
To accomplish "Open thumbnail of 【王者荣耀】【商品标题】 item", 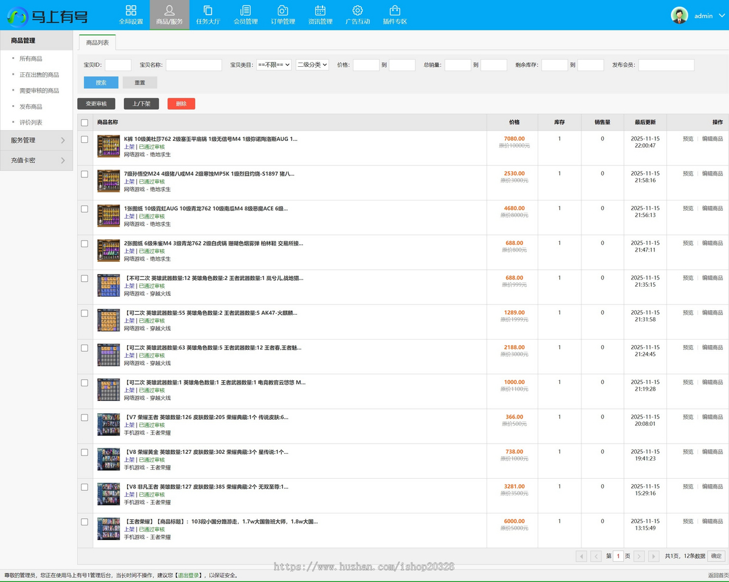I will pyautogui.click(x=109, y=529).
